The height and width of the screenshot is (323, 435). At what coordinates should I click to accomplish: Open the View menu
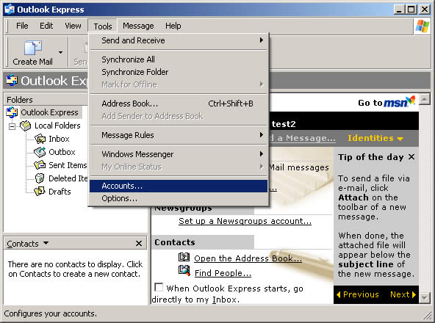[x=73, y=26]
